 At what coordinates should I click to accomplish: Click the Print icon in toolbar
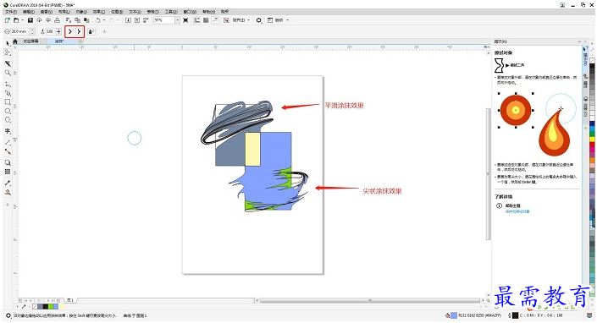click(x=57, y=20)
